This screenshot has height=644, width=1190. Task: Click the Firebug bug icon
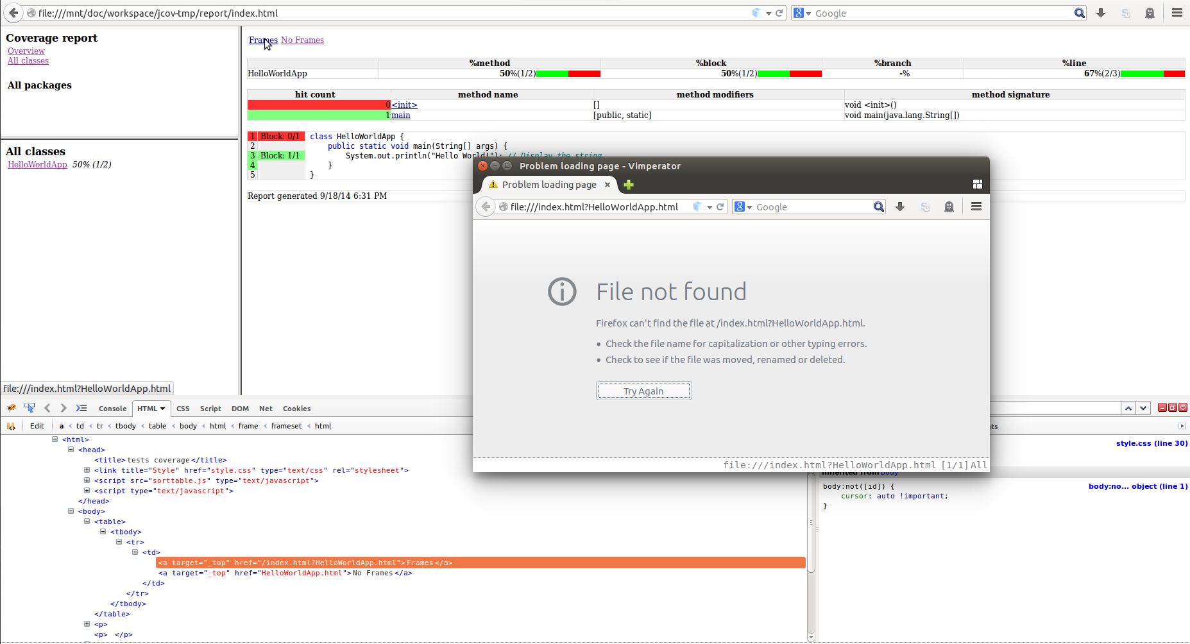[x=12, y=408]
